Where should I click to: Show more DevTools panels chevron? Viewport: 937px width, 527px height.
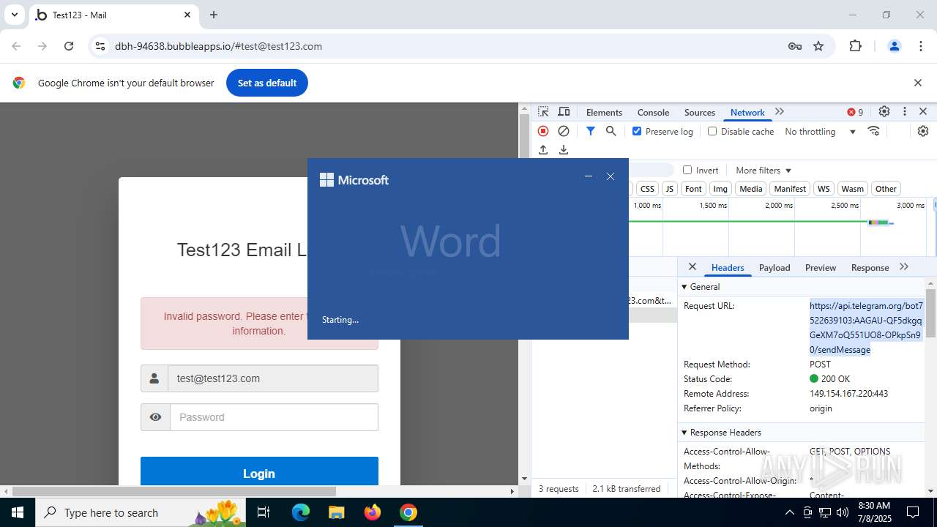(780, 112)
